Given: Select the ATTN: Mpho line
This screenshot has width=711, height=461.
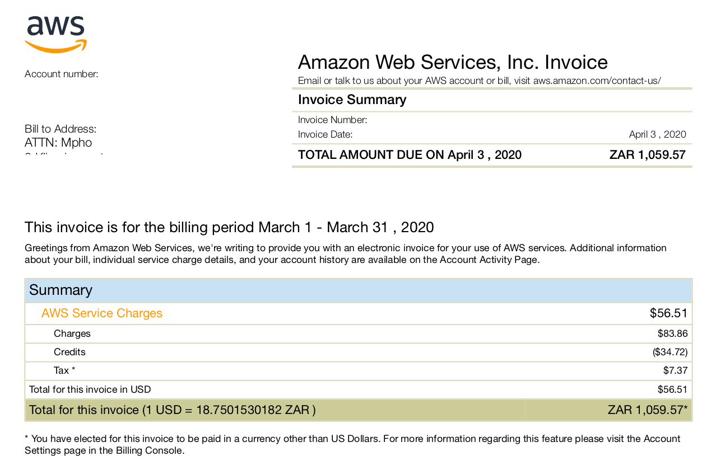Looking at the screenshot, I should tap(58, 143).
